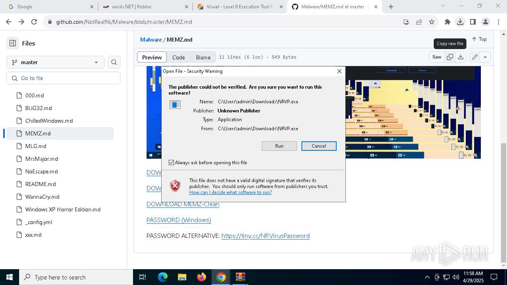Viewport: 507px width, 285px height.
Task: Open the notification center icon
Action: point(494,277)
